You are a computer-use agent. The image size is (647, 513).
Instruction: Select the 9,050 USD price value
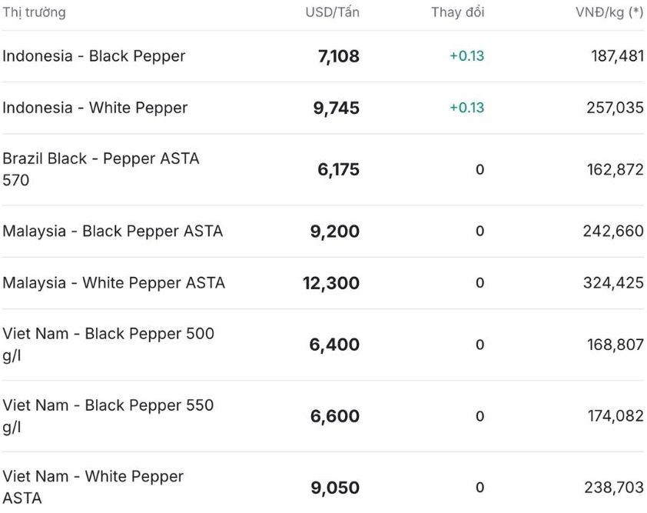coord(335,488)
